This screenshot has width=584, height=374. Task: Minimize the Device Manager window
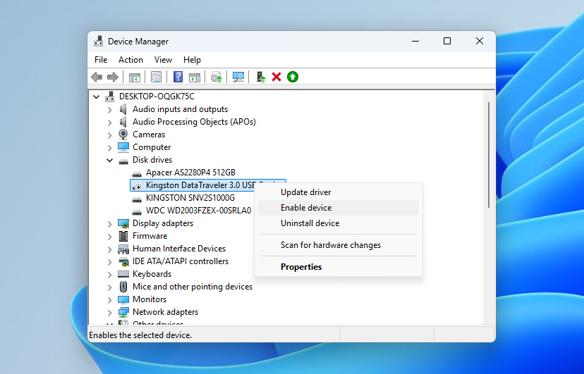(415, 41)
